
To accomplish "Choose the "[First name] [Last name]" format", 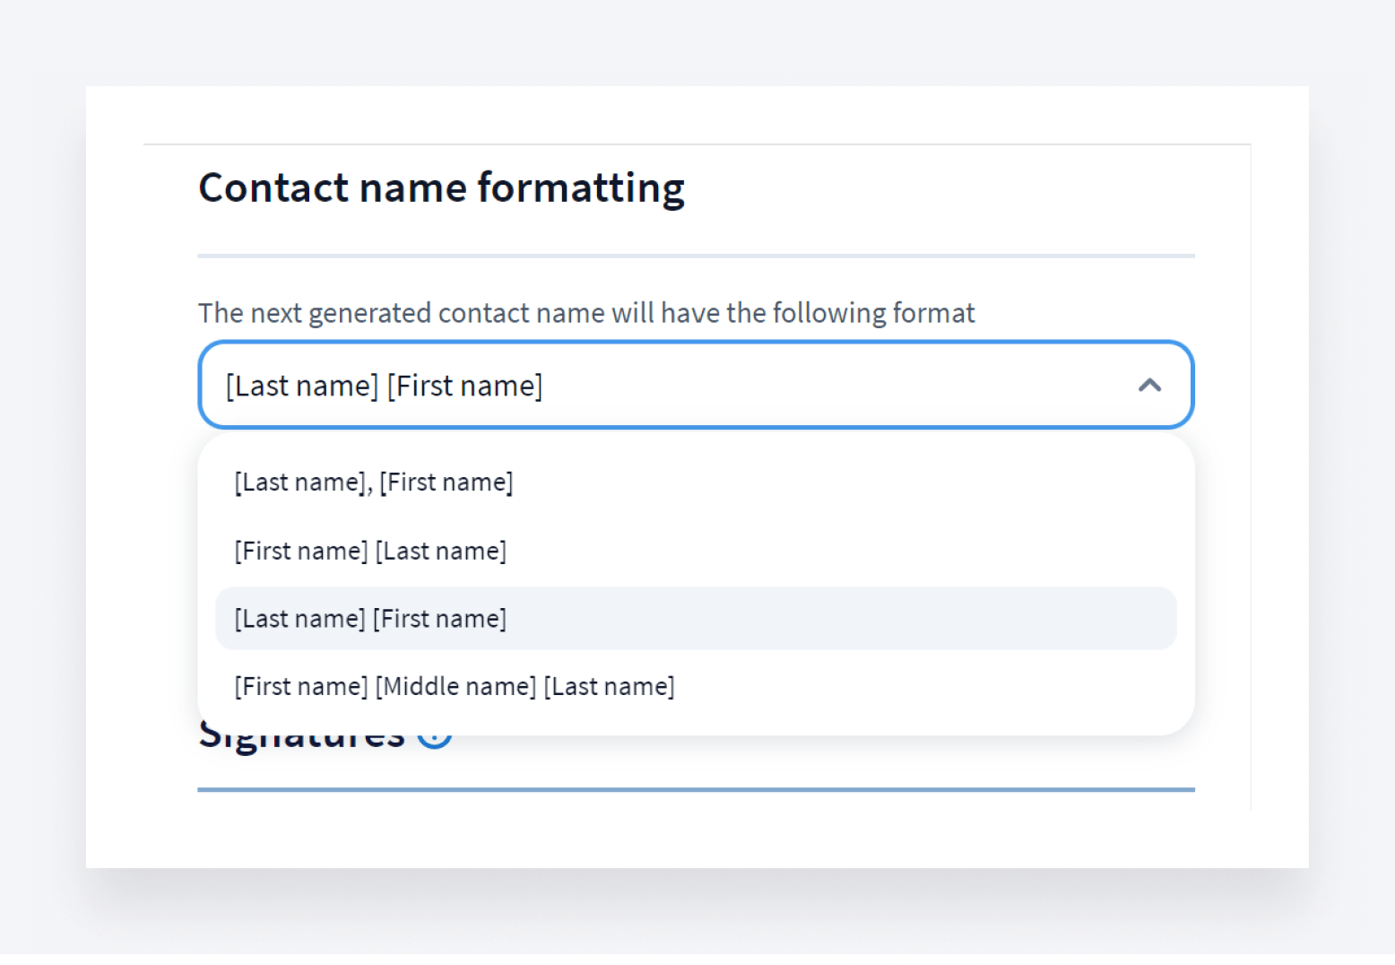I will pyautogui.click(x=369, y=551).
